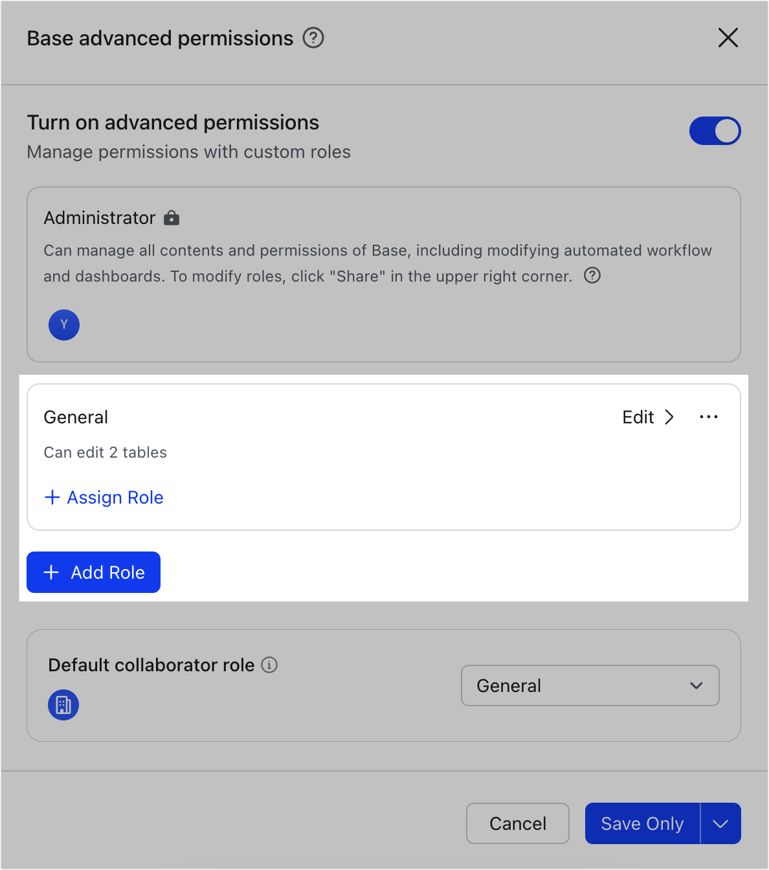
Task: Expand the Save Only dropdown arrow
Action: pyautogui.click(x=720, y=823)
